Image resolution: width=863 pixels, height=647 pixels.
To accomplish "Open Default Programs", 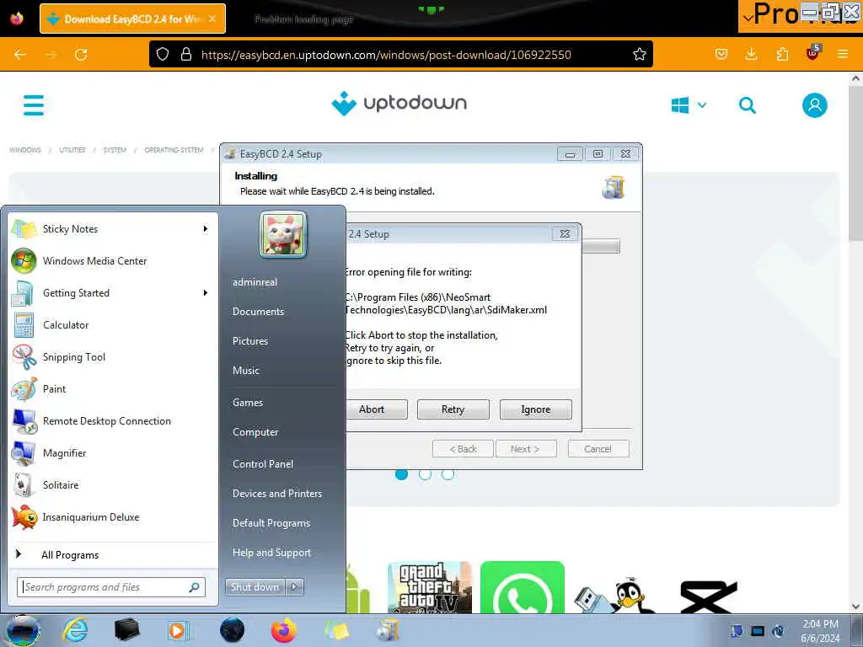I will 271,523.
